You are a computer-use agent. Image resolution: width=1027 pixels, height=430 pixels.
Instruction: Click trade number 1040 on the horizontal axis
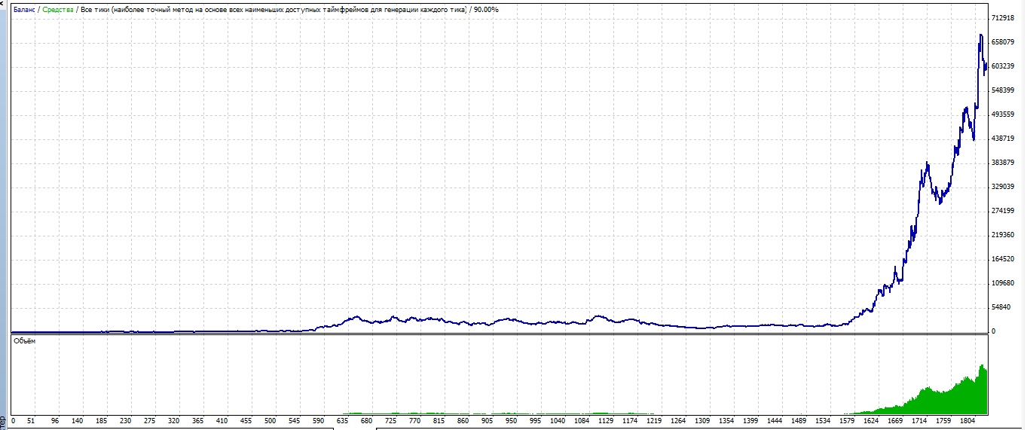[558, 422]
